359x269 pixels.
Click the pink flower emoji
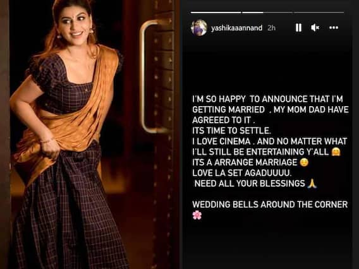point(197,215)
